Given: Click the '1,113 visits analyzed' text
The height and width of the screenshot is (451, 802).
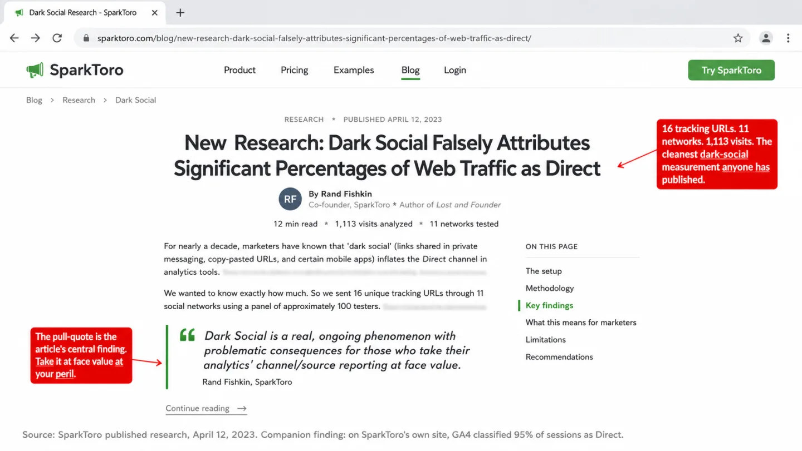Looking at the screenshot, I should [374, 224].
